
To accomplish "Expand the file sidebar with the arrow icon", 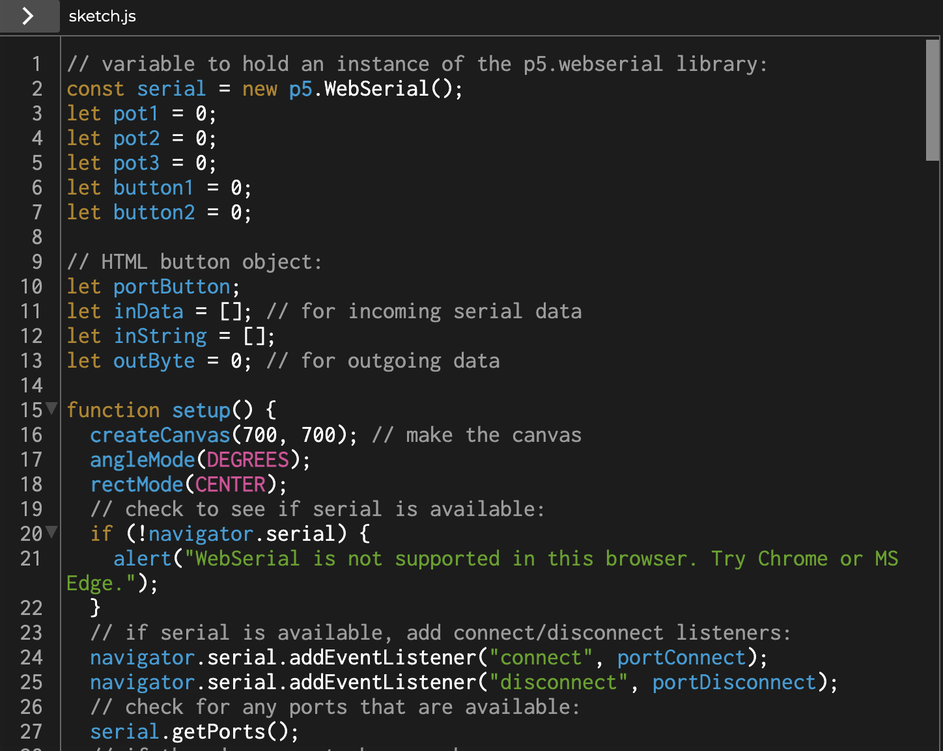I will tap(29, 16).
